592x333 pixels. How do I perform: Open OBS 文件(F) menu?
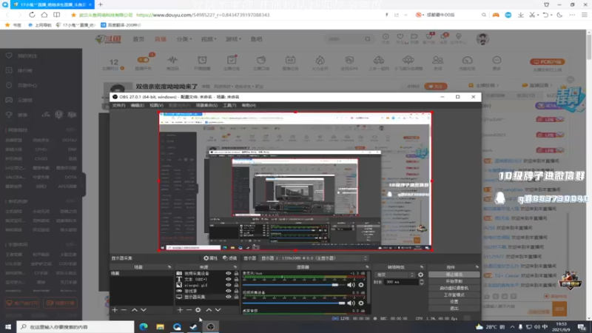coord(118,105)
